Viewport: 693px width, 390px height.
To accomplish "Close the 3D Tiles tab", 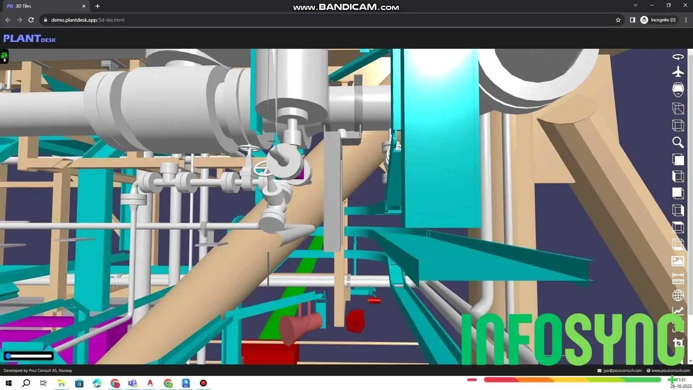I will tap(84, 6).
